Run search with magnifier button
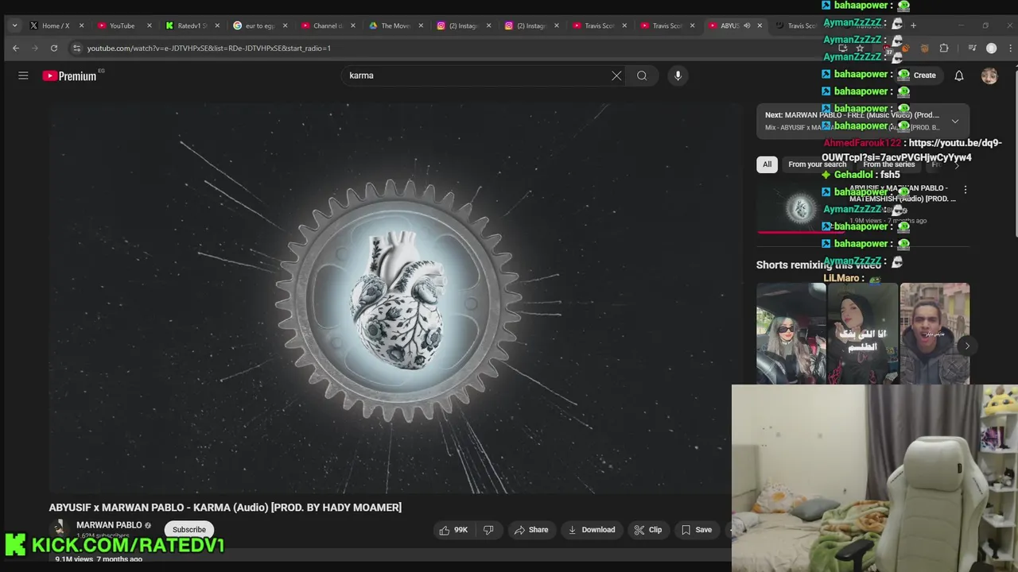 (x=642, y=75)
